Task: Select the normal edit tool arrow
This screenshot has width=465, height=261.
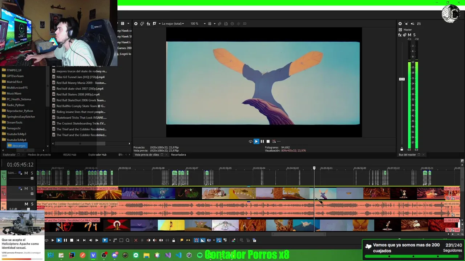Action: click(x=105, y=240)
